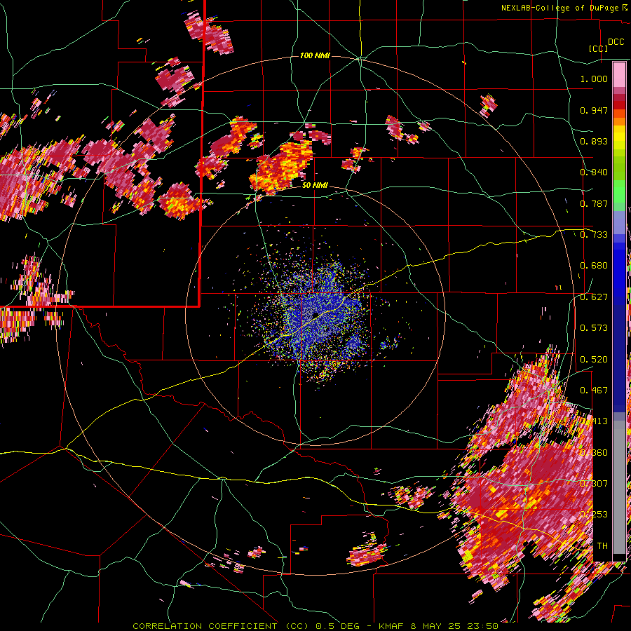Click the 0.733 scale value

(x=594, y=235)
